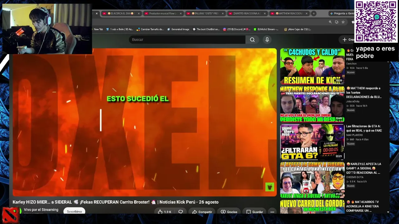Viewport: 399px width, 224px height.
Task: Open the '(1510) Discord' bookmark
Action: pyautogui.click(x=237, y=29)
